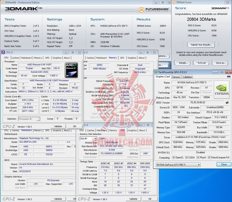Click the Futuremark orange logo icon

[x=141, y=10]
